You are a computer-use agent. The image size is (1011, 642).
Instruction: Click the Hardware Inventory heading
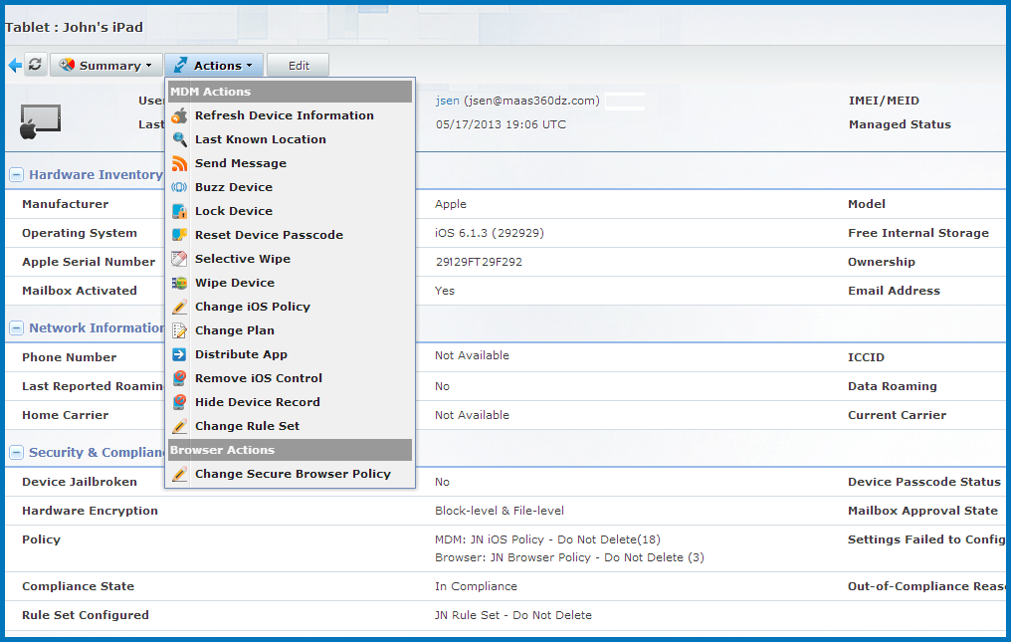(96, 175)
